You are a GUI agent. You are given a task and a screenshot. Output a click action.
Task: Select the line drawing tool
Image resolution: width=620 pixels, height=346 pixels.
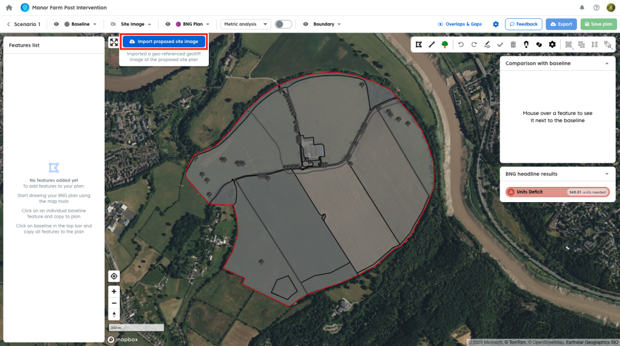tap(432, 44)
